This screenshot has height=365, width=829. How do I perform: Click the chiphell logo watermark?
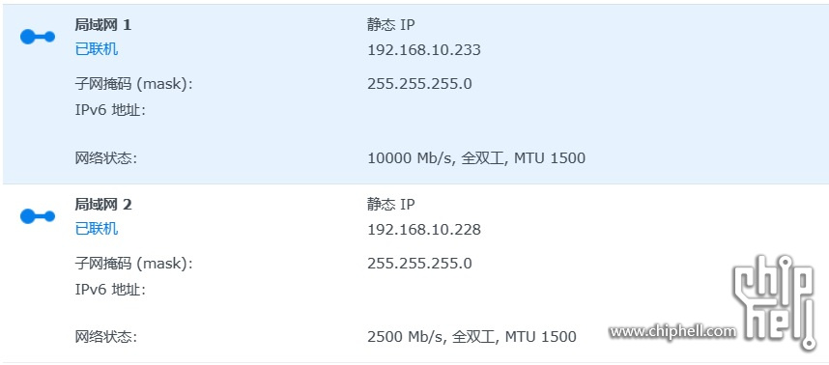776,301
